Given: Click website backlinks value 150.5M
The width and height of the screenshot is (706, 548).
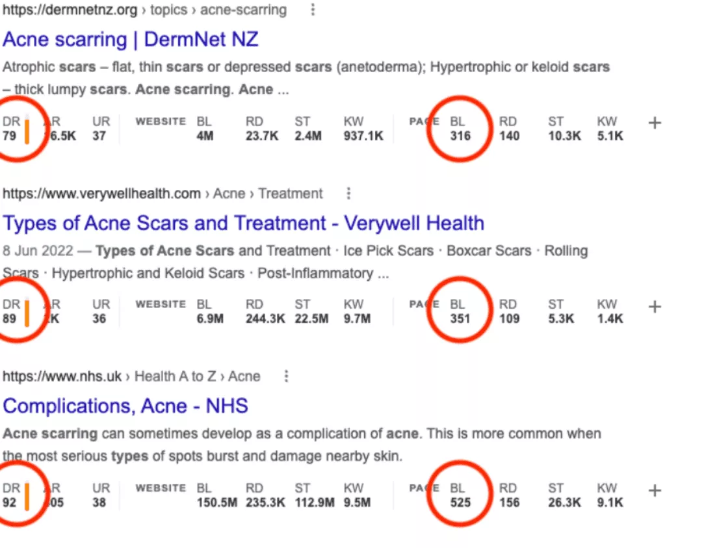Looking at the screenshot, I should pyautogui.click(x=216, y=502).
